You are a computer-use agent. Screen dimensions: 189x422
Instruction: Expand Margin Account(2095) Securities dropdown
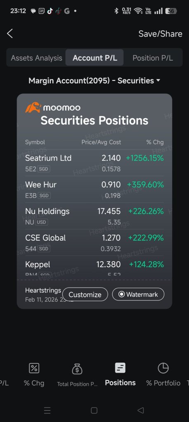94,80
